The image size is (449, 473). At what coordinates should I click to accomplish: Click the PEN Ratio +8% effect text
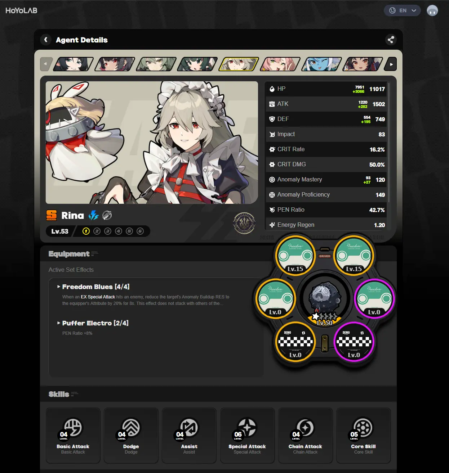[77, 333]
